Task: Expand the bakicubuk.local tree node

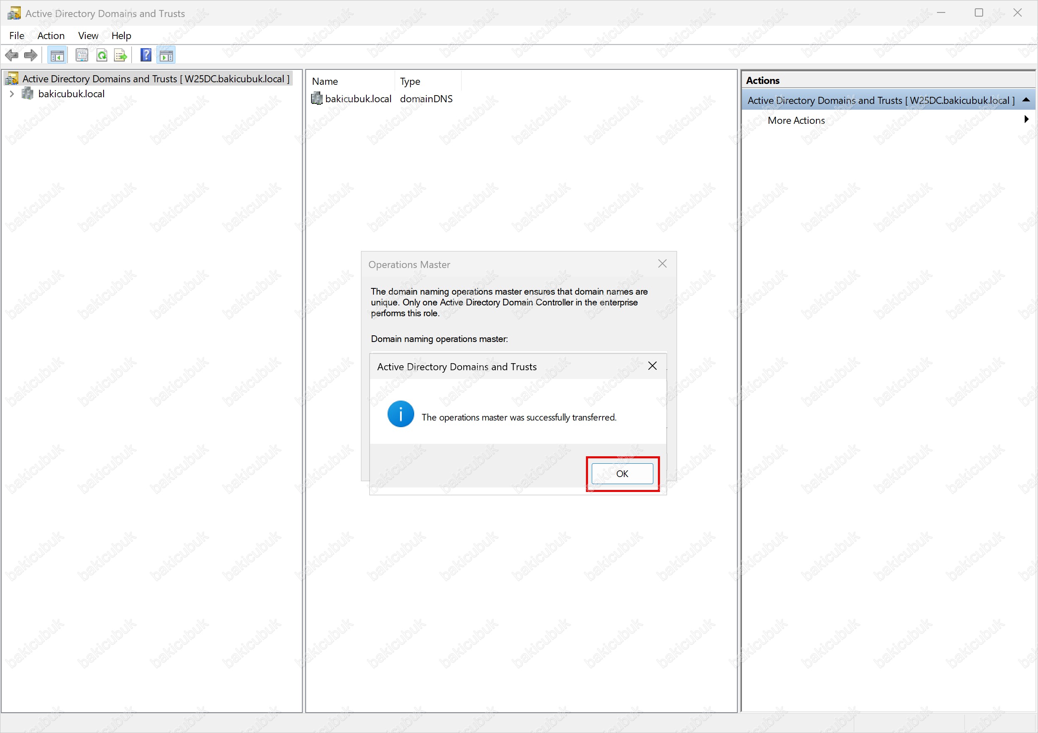Action: point(12,94)
